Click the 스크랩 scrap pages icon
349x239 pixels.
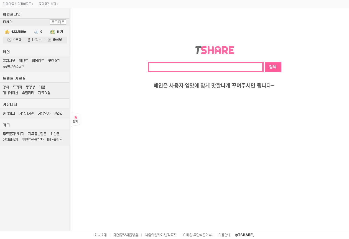[9, 40]
